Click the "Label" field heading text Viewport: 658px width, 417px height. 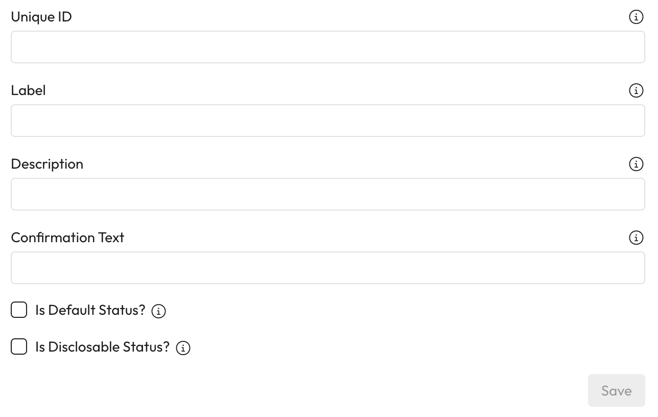[28, 90]
